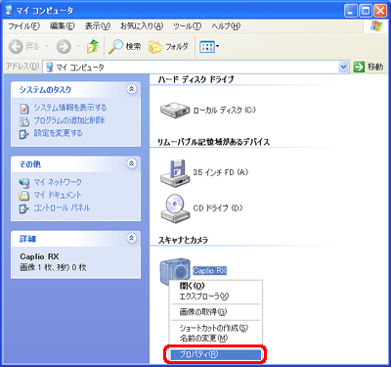Choose 名前の変更(M) in the context menu
The width and height of the screenshot is (391, 367).
[x=215, y=339]
